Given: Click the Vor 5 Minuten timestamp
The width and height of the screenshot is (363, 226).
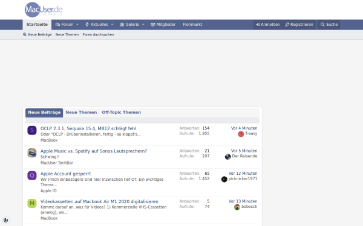Looking at the screenshot, I should [x=244, y=151].
